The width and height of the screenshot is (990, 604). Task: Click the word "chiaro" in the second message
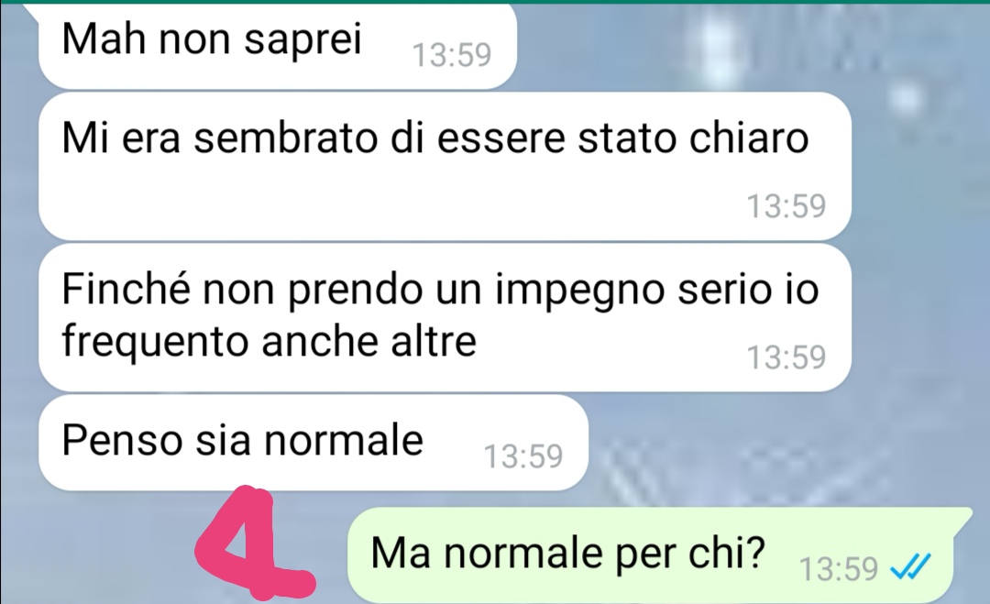click(x=748, y=137)
